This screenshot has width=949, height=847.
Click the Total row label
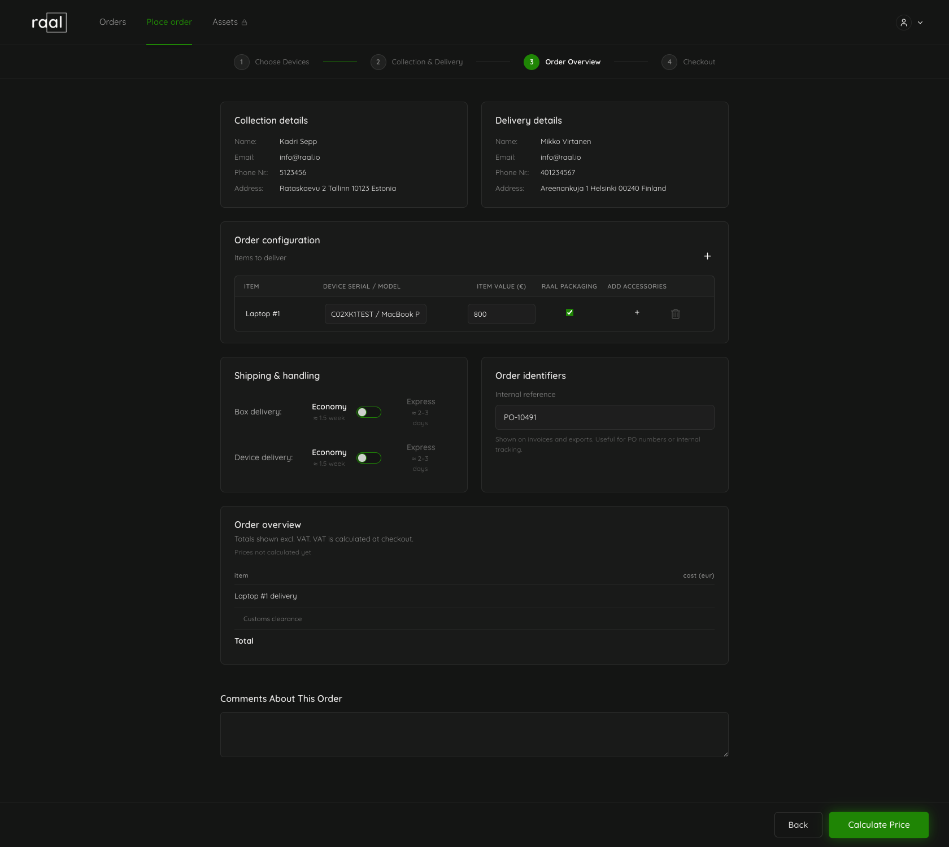pos(244,641)
